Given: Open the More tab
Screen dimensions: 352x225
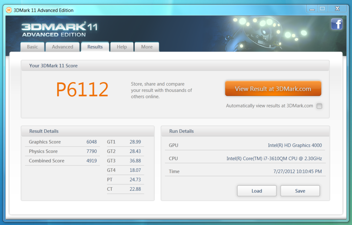Looking at the screenshot, I should (x=147, y=47).
